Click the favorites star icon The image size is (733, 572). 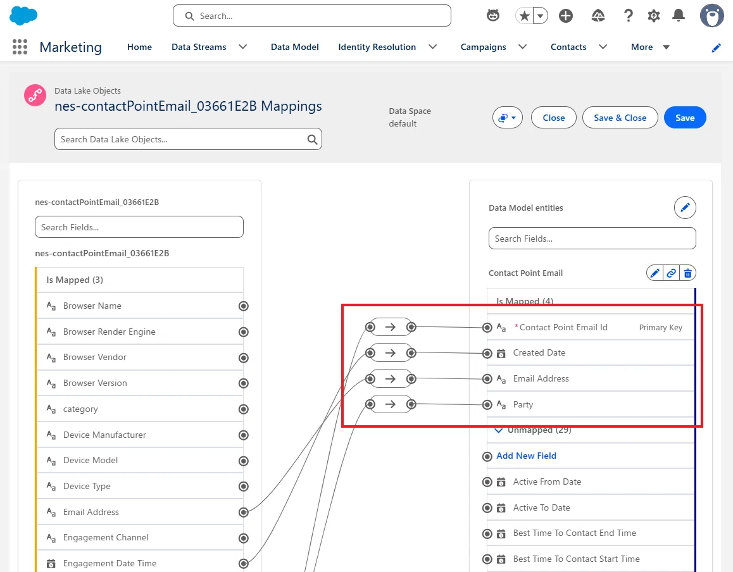point(525,16)
